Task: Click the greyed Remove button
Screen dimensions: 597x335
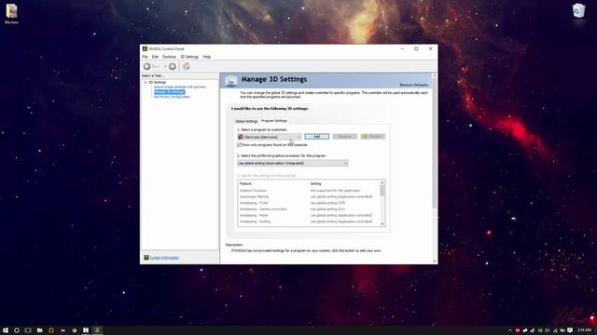Action: coord(344,137)
